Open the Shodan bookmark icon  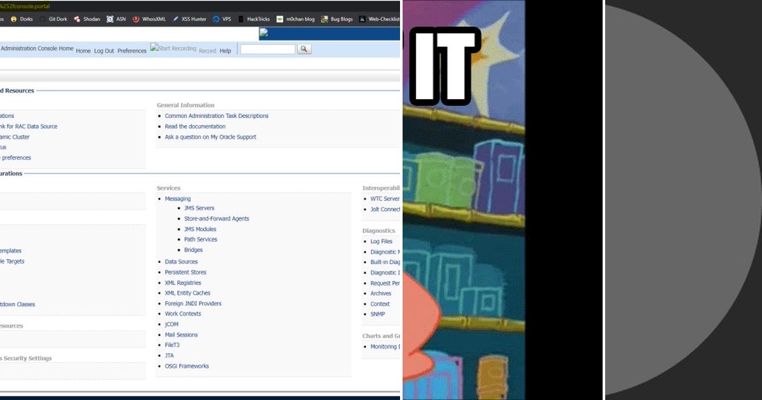pyautogui.click(x=77, y=19)
